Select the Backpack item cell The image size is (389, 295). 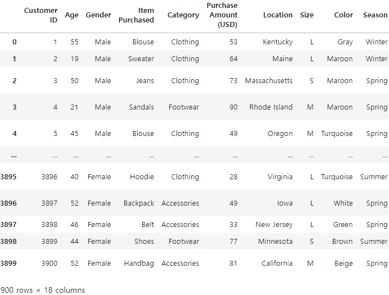(x=139, y=203)
